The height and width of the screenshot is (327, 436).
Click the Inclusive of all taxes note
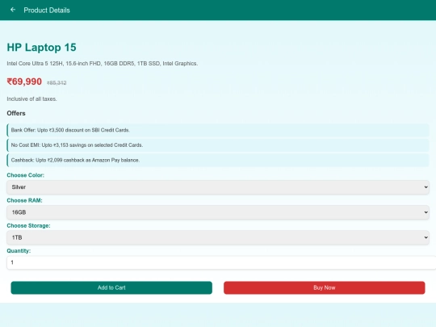(x=31, y=99)
